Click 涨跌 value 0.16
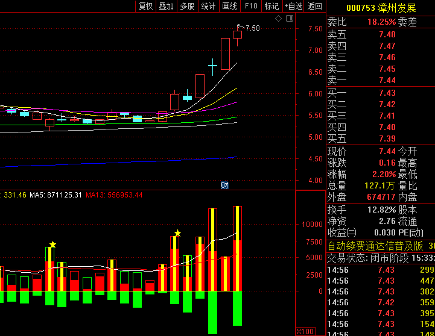Viewport: 435px width, 336px height. (x=387, y=163)
